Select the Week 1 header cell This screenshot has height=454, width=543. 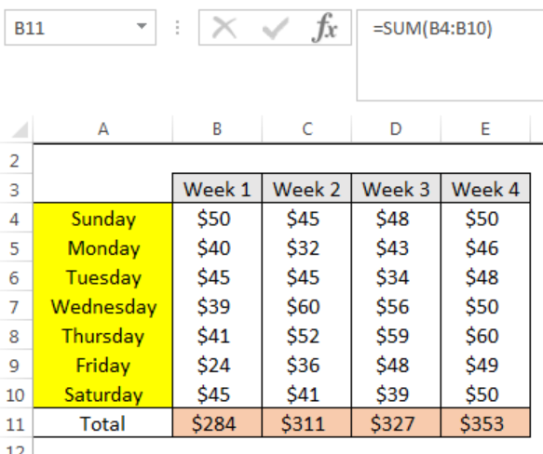[217, 189]
